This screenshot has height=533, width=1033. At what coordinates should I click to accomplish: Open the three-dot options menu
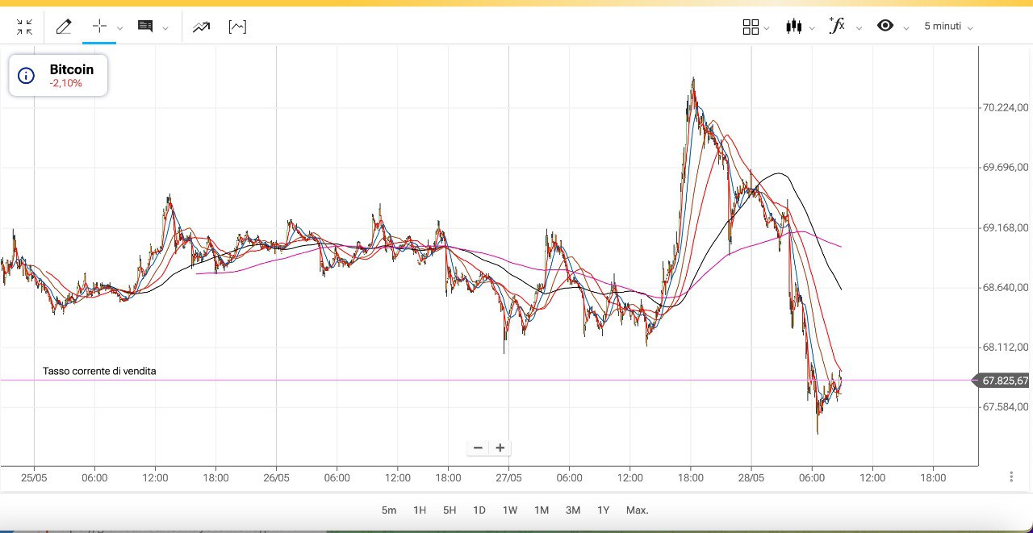coord(1011,477)
